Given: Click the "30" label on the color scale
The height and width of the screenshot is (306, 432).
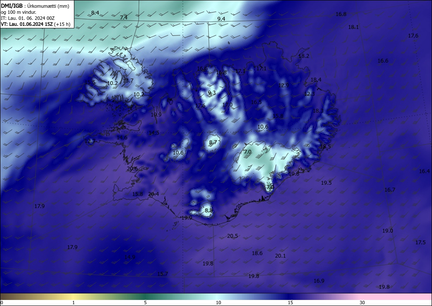Looking at the screenshot, I should click(362, 303).
